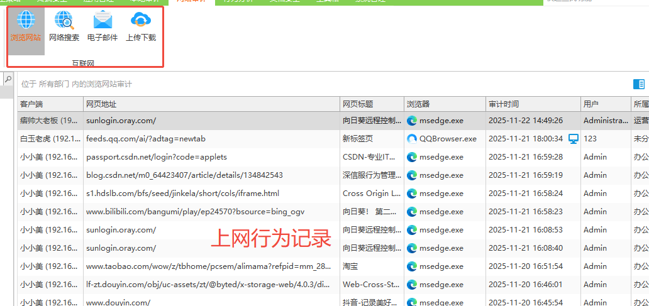The width and height of the screenshot is (649, 306).
Task: Select the feeds.qq.com/ai/?adtag=newtab row
Action: point(146,139)
